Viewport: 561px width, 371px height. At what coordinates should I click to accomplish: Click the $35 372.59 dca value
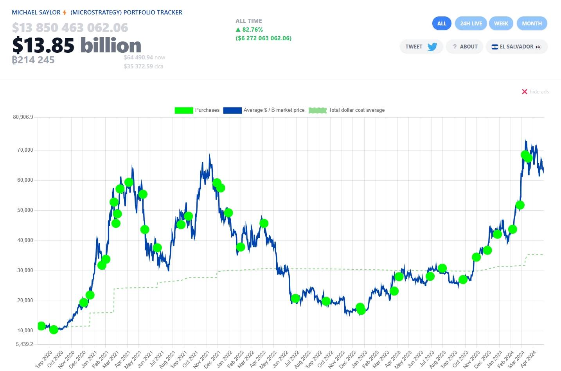pyautogui.click(x=143, y=66)
